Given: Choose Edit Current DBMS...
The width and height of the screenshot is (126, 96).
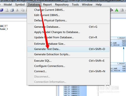Looking at the screenshot, I should coord(68,15).
